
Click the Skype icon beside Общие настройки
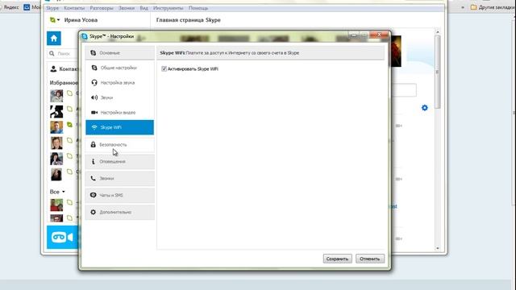pyautogui.click(x=94, y=68)
